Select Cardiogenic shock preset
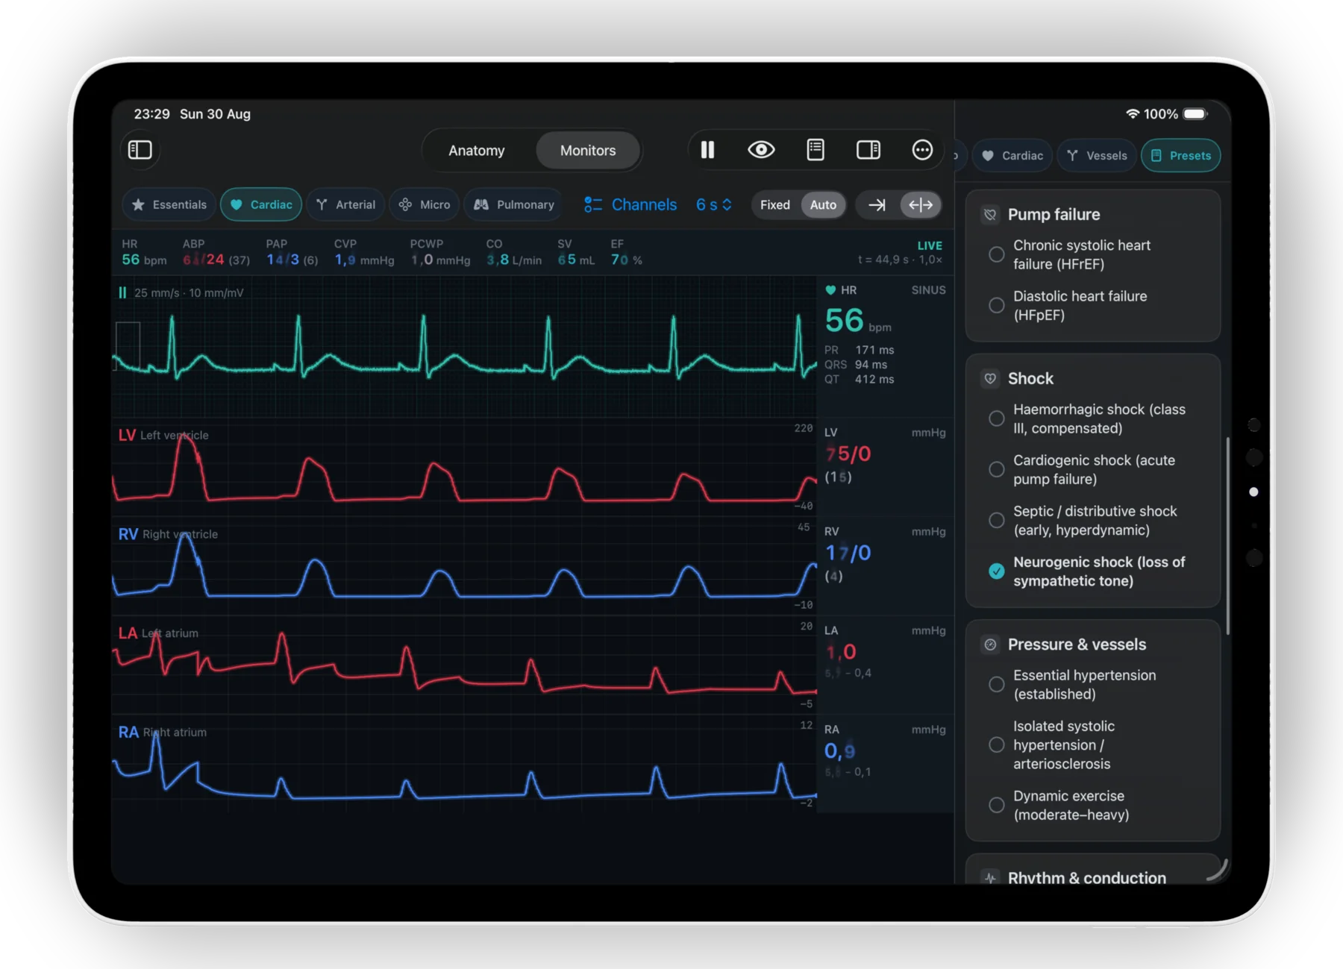This screenshot has height=969, width=1343. pos(1093,469)
